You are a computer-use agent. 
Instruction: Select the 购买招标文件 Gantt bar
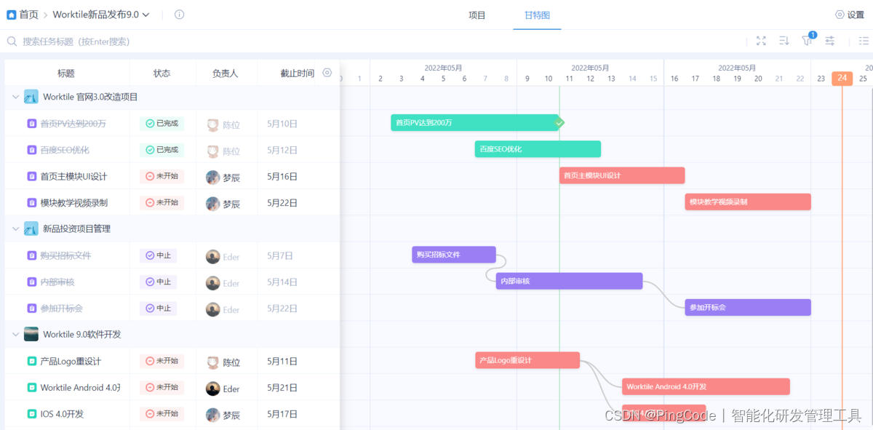click(454, 255)
